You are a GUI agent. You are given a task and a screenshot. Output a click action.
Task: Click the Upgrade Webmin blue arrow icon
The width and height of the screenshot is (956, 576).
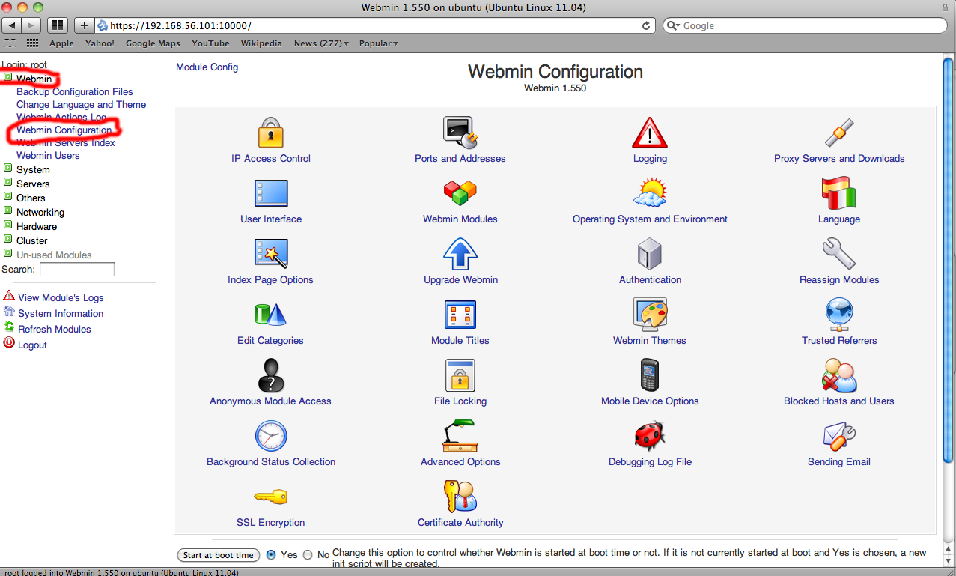(x=460, y=254)
